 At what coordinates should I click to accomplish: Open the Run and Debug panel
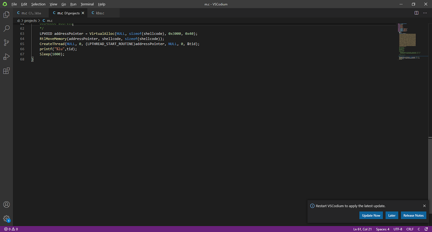(6, 57)
